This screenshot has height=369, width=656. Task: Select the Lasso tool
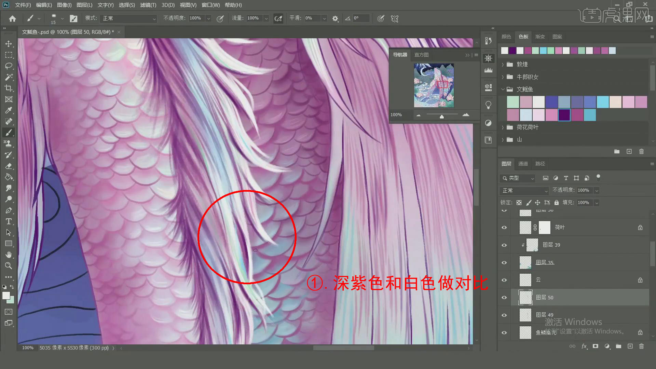[x=9, y=66]
